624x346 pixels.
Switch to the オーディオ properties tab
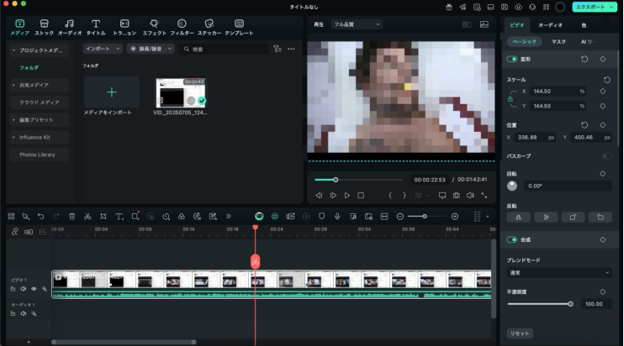pyautogui.click(x=550, y=25)
